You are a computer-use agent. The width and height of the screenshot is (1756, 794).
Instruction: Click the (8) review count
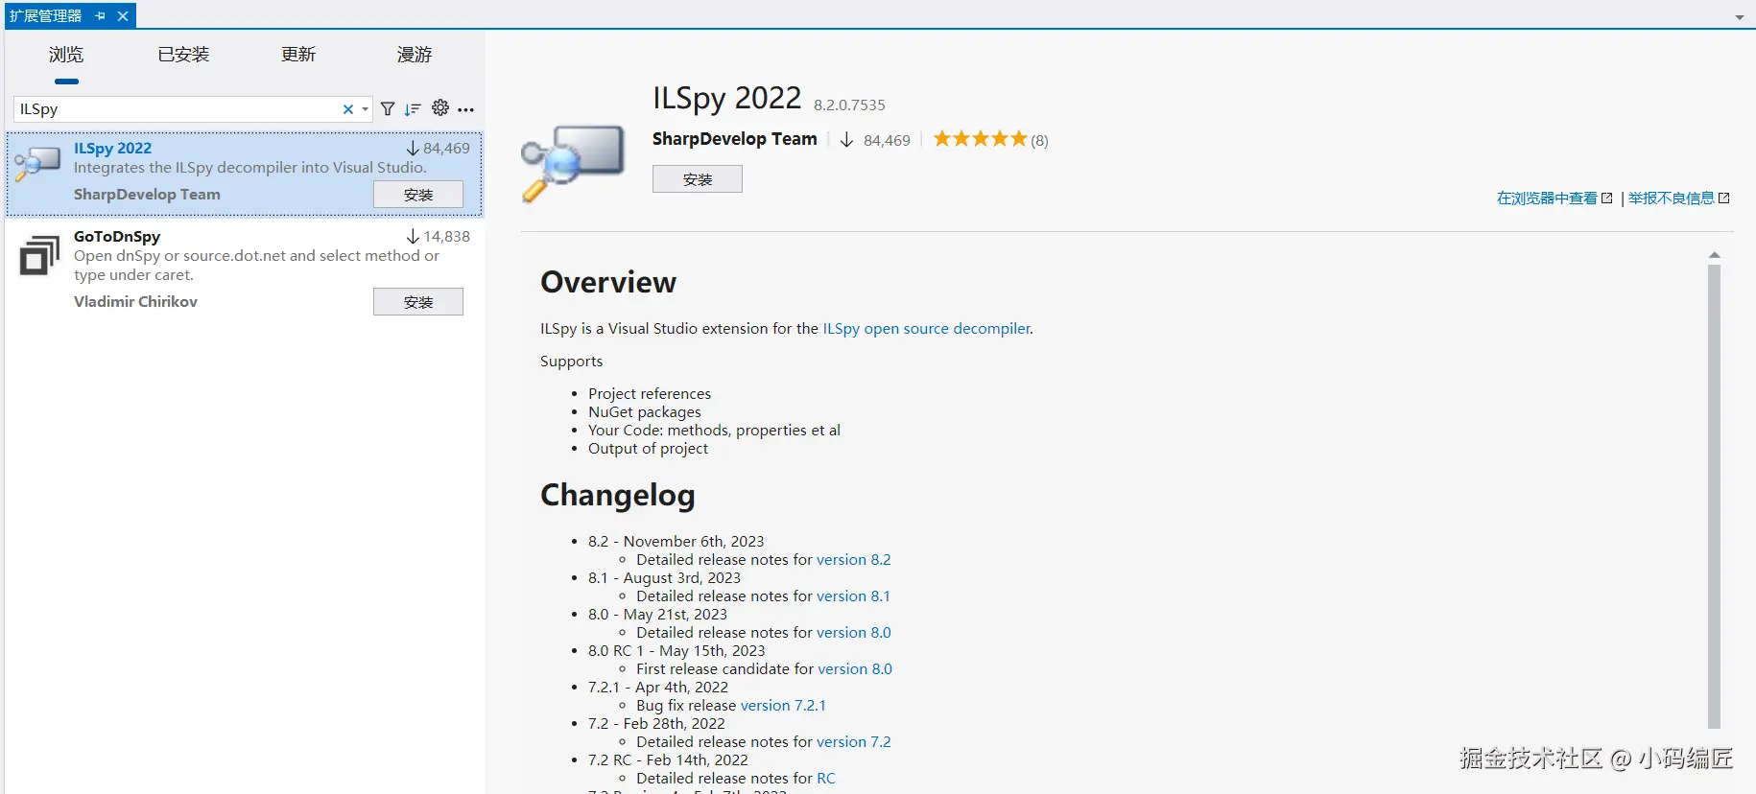tap(1039, 141)
